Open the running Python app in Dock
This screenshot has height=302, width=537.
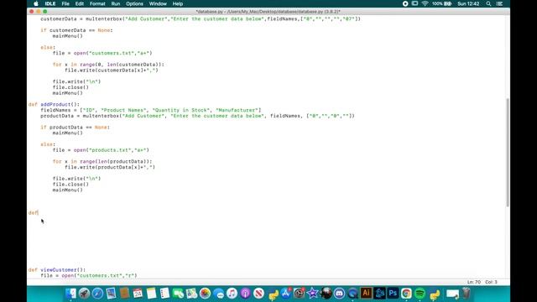[x=435, y=294]
